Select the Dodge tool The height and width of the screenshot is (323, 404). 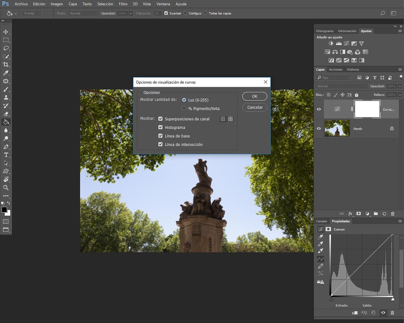pos(6,138)
